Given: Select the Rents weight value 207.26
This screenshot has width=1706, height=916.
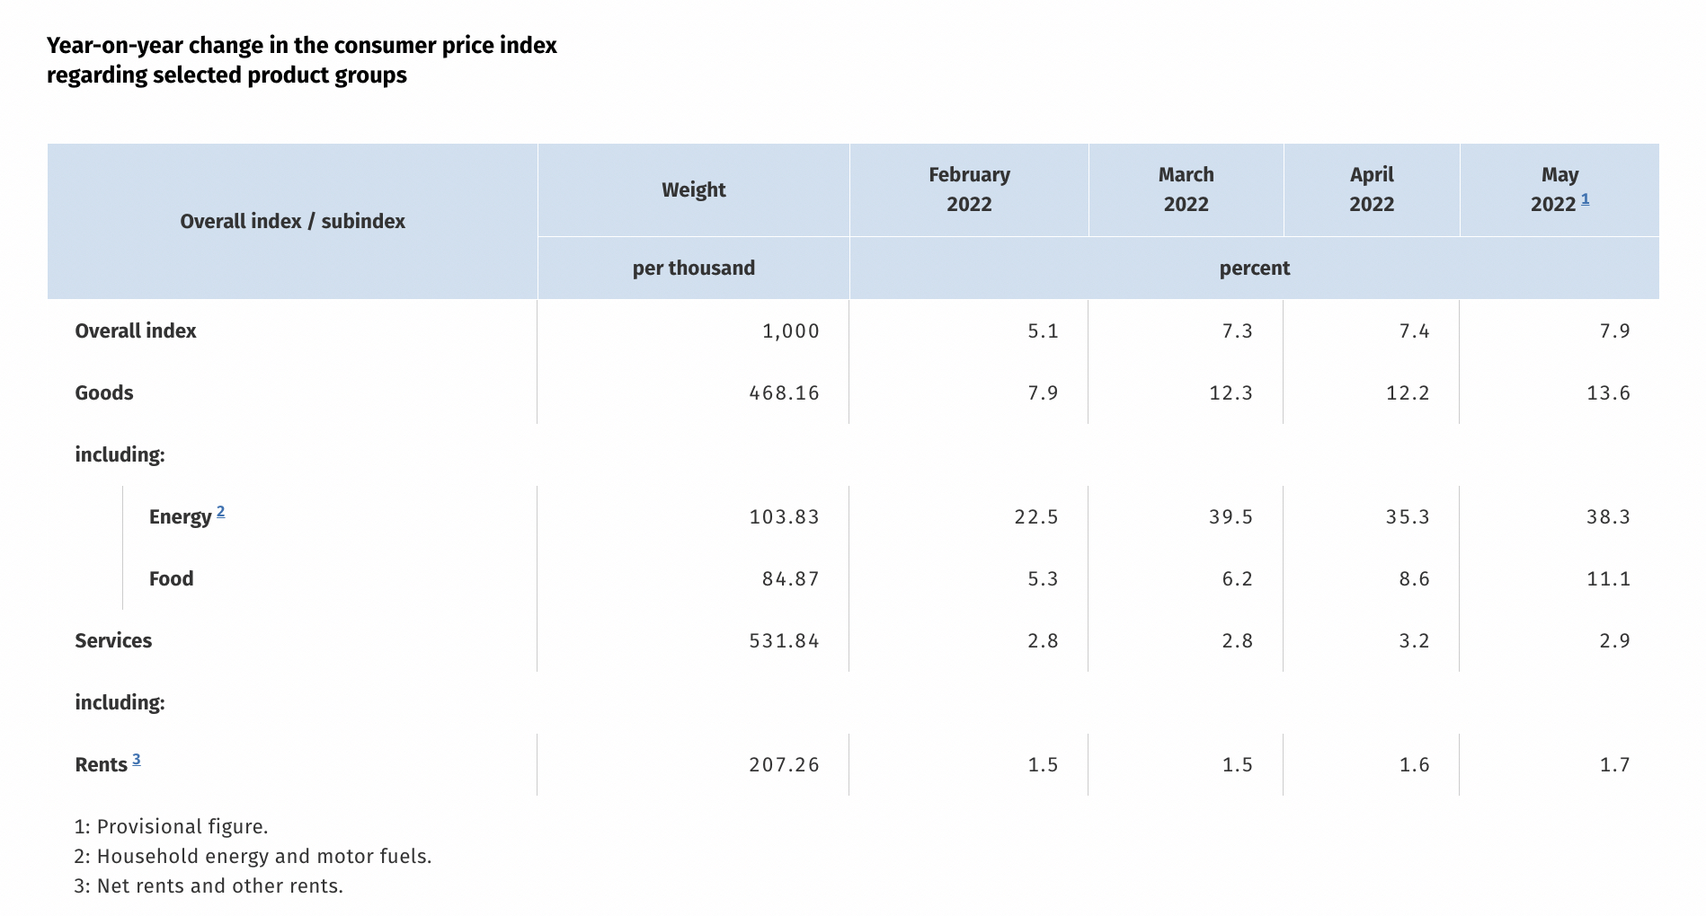Looking at the screenshot, I should (784, 764).
